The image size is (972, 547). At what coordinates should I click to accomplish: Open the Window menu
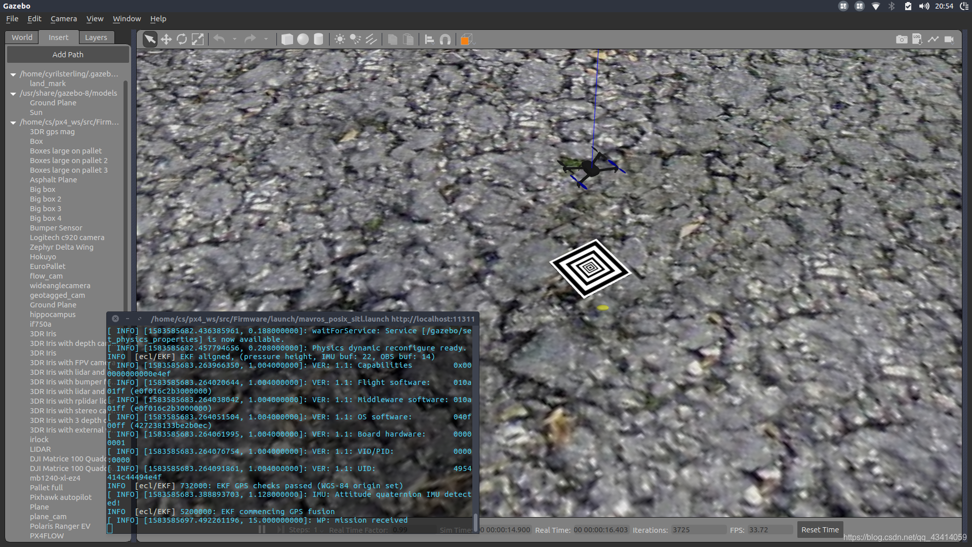[127, 19]
